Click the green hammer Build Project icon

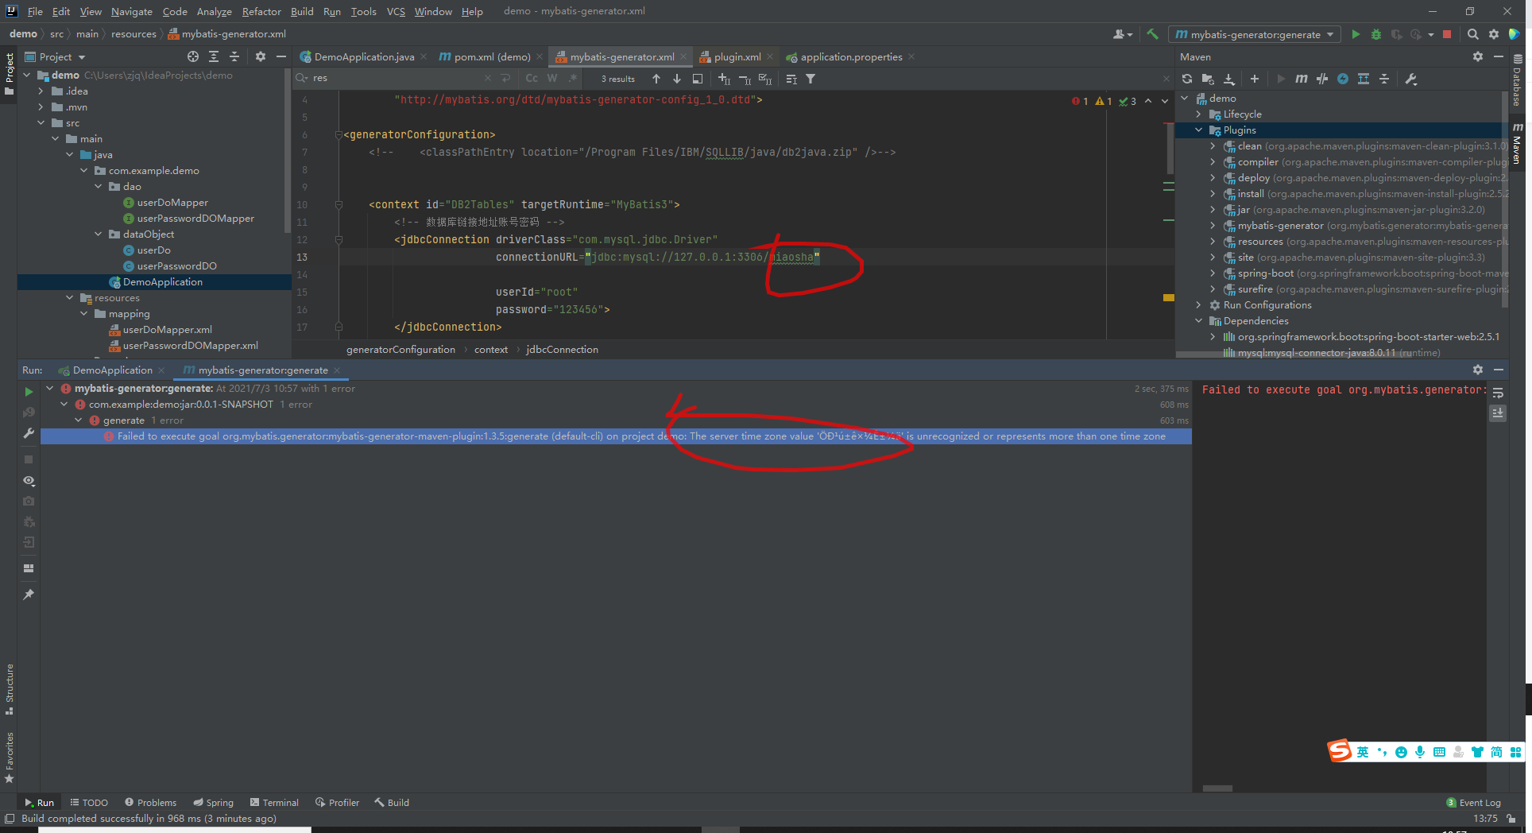click(1152, 34)
